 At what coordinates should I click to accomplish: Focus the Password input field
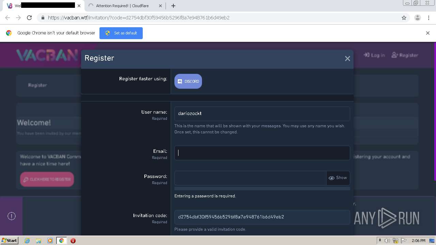click(x=250, y=178)
